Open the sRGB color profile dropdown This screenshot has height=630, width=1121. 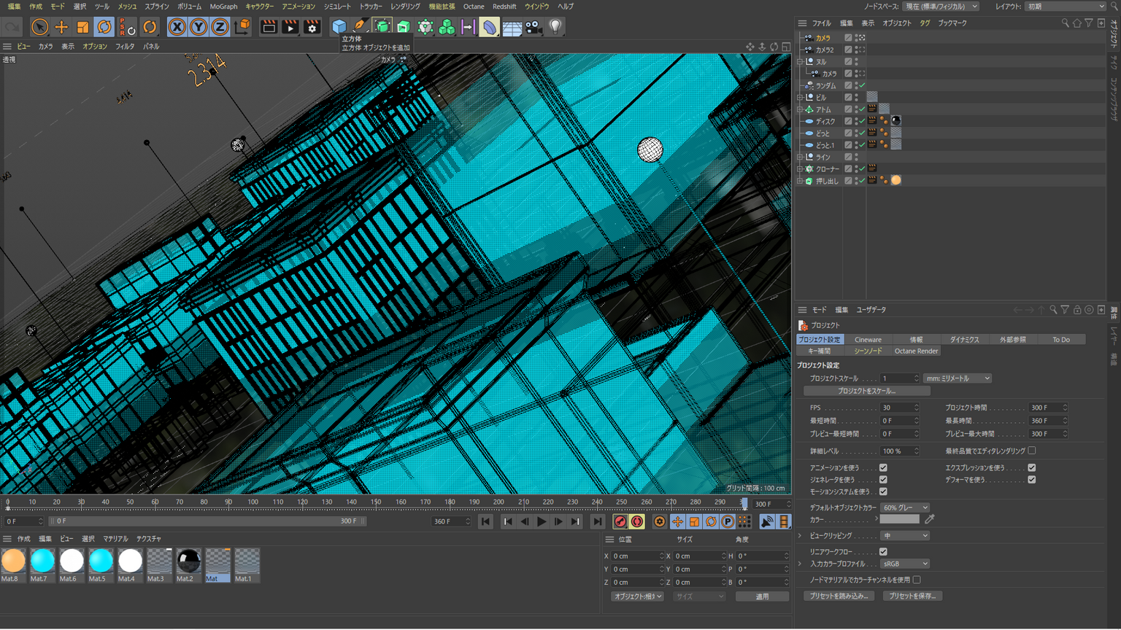point(904,564)
